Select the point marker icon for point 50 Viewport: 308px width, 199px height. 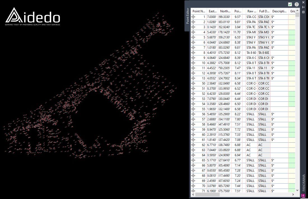point(193,83)
